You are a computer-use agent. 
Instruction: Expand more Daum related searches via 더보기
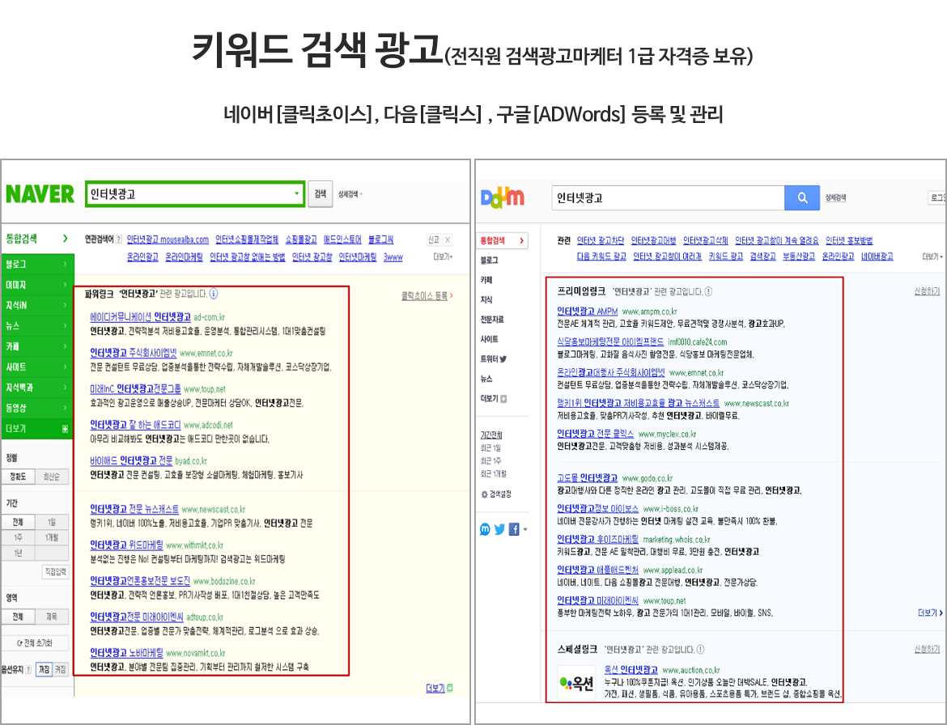(932, 257)
